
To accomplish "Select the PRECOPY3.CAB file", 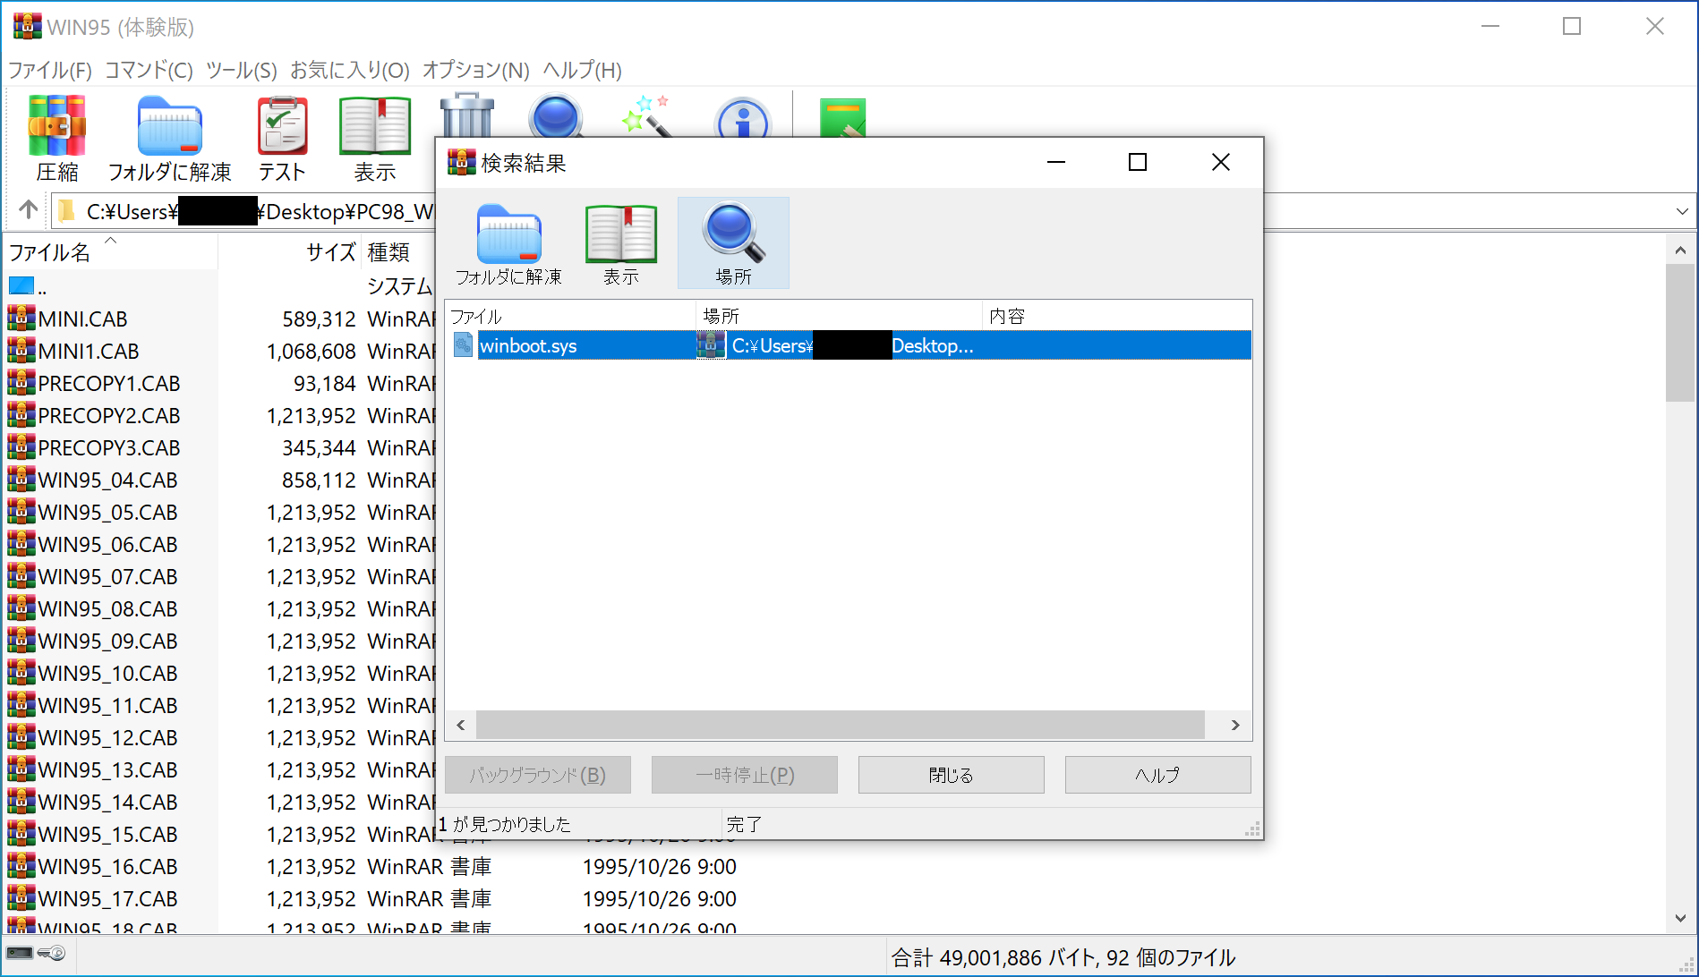I will click(219, 447).
